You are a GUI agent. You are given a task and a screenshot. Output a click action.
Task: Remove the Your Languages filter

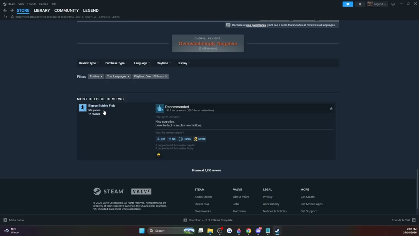pos(128,76)
